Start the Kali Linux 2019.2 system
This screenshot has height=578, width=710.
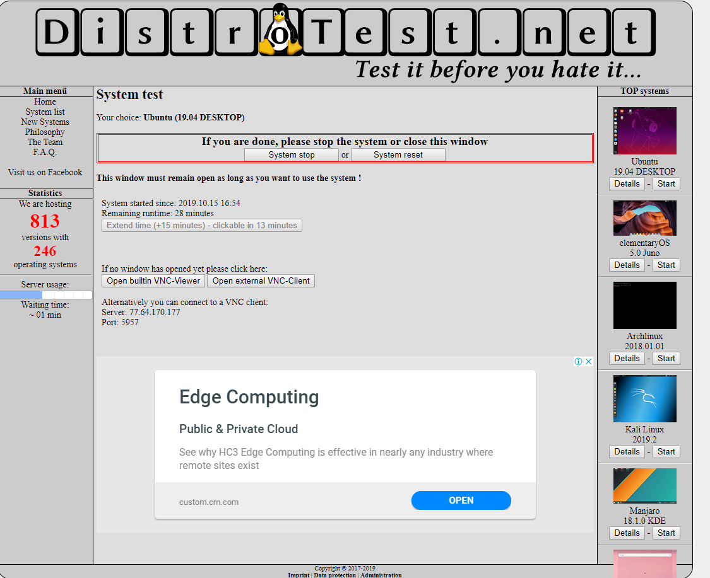coord(666,451)
